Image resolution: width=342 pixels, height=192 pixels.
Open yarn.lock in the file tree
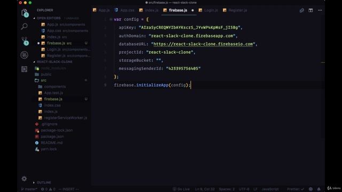[x=49, y=149]
